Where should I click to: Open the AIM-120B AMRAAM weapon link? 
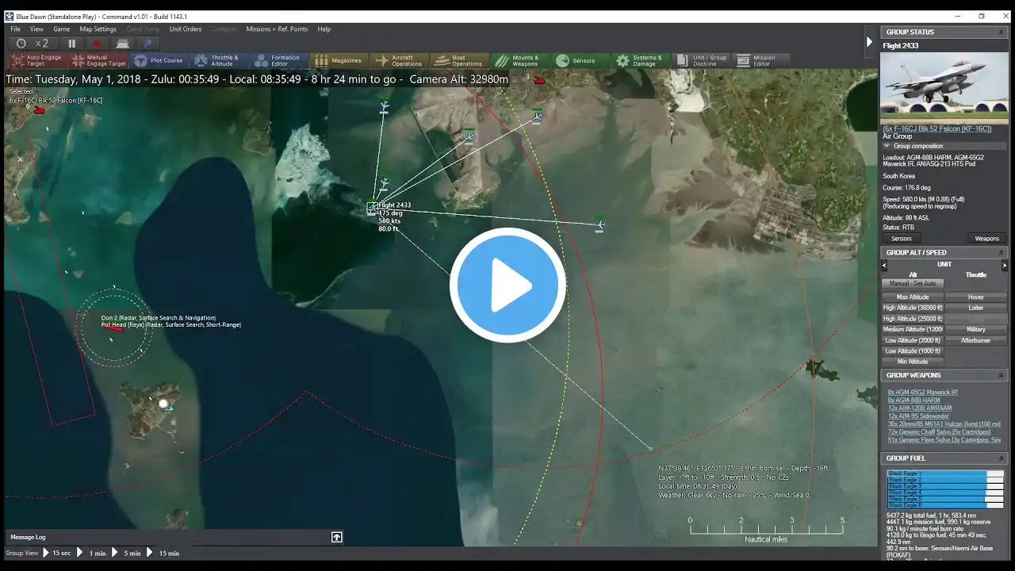click(920, 408)
